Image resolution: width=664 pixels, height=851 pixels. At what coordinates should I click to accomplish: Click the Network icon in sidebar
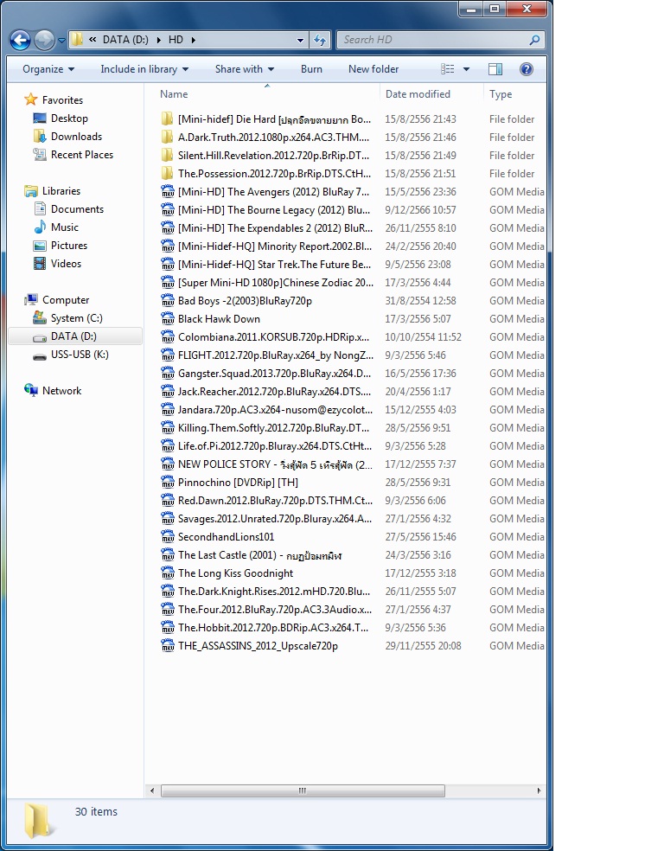tap(31, 390)
